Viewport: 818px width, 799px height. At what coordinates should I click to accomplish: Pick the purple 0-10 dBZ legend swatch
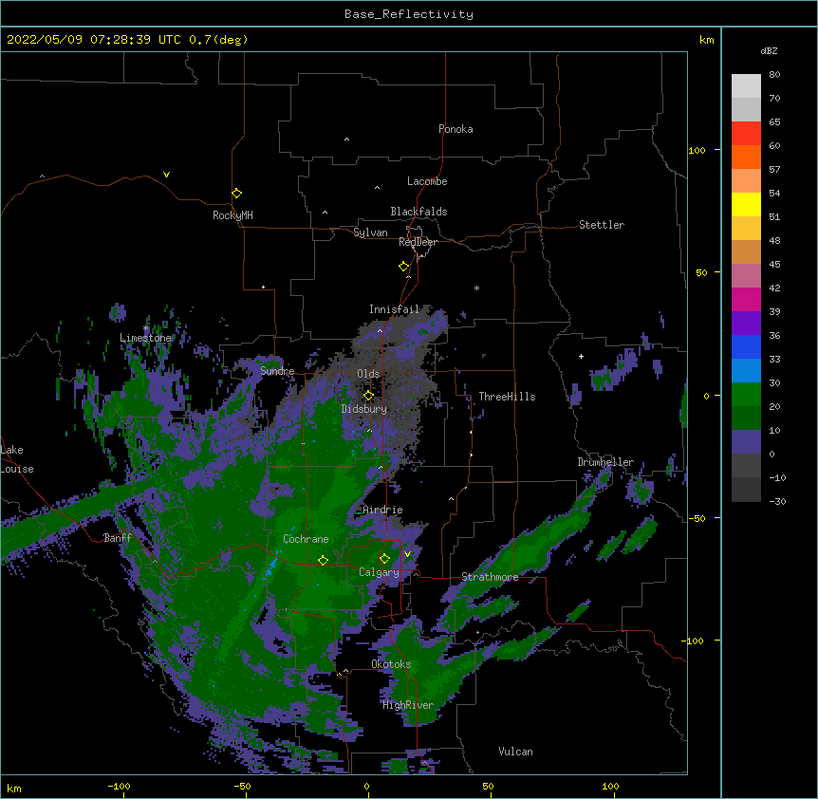pyautogui.click(x=746, y=442)
